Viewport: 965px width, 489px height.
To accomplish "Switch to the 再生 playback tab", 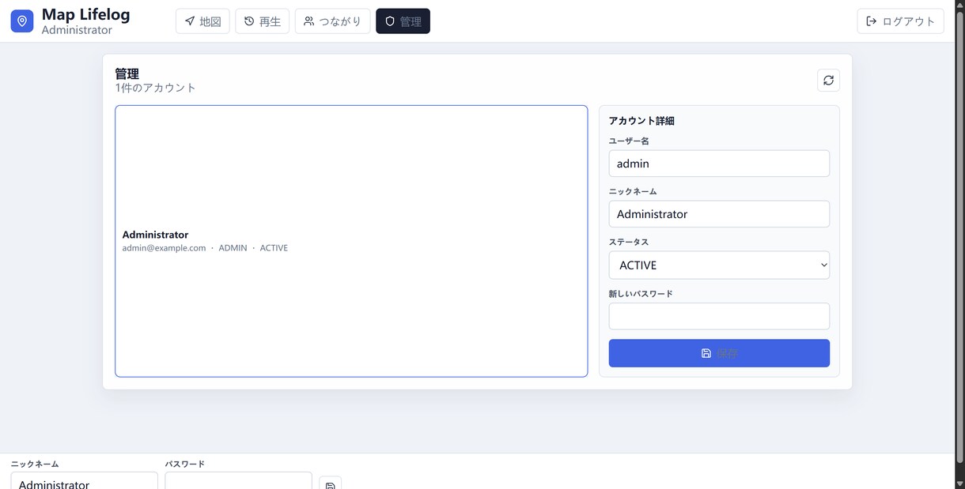I will (263, 21).
